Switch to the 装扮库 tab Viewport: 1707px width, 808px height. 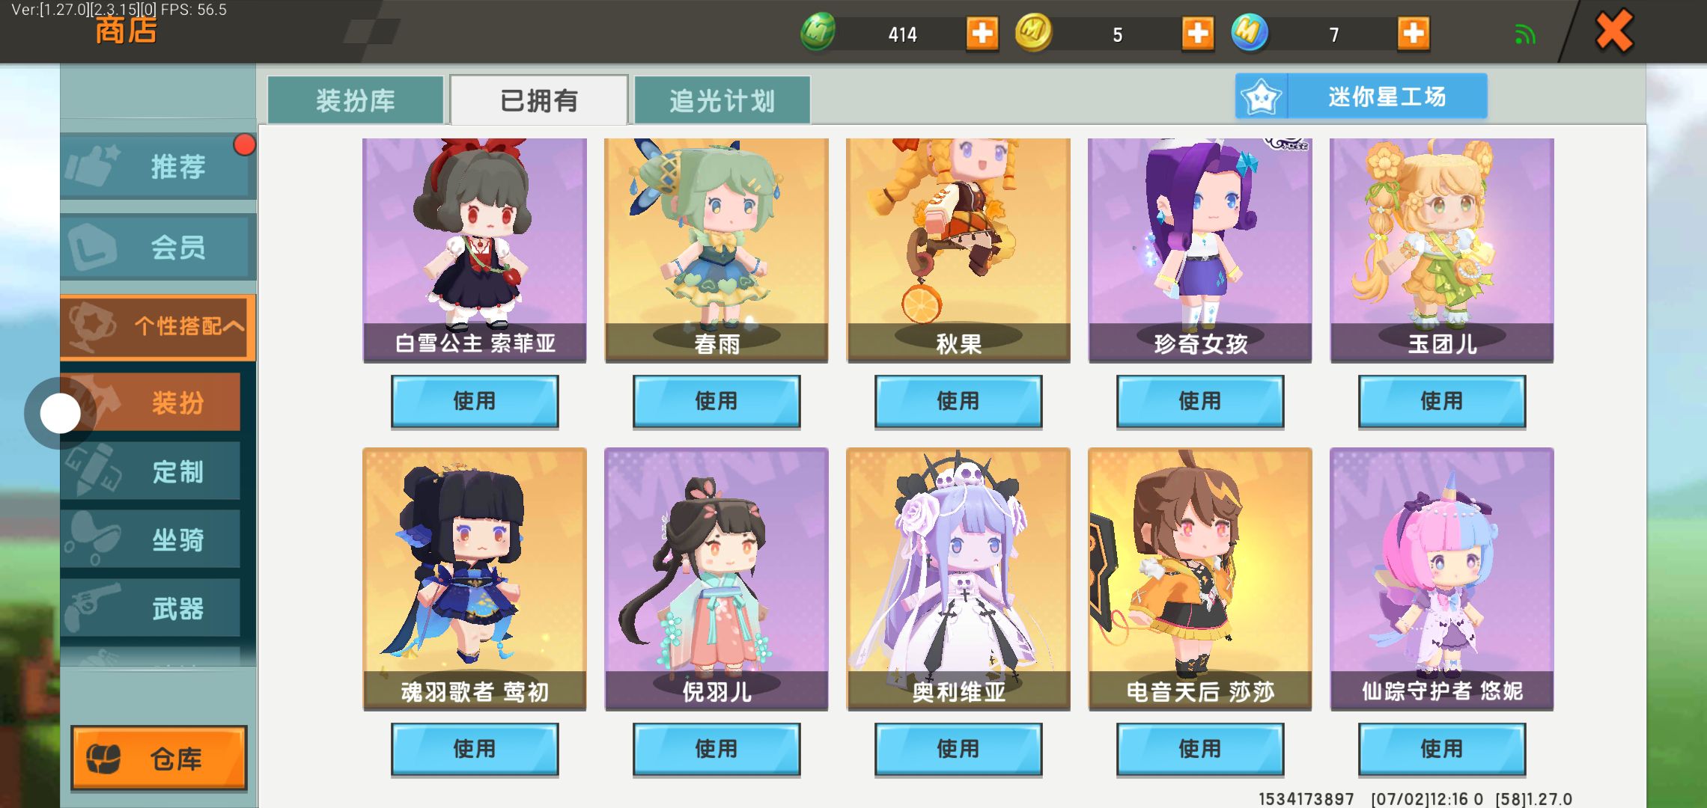tap(356, 100)
